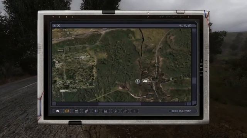
Task: Click the white building next to the player marker
Action: 145,80
